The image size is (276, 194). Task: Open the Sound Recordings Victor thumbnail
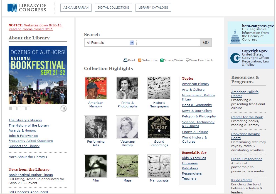(x=159, y=127)
